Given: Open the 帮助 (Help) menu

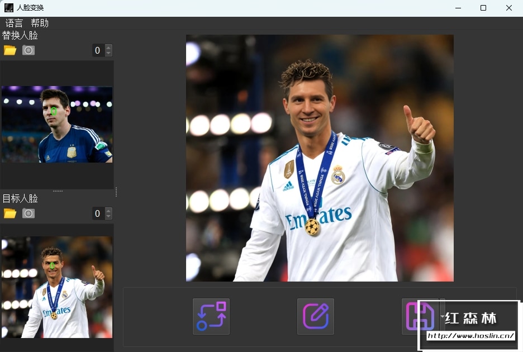Looking at the screenshot, I should [40, 23].
